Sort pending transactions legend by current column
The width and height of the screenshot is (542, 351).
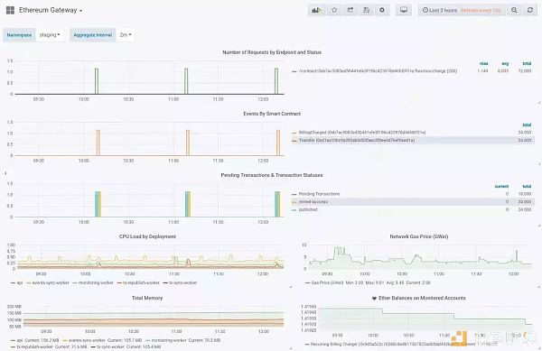coord(501,187)
